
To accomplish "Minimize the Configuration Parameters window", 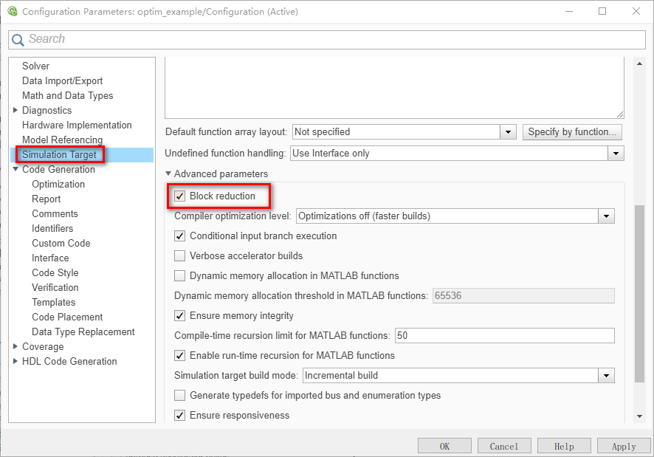I will point(569,11).
